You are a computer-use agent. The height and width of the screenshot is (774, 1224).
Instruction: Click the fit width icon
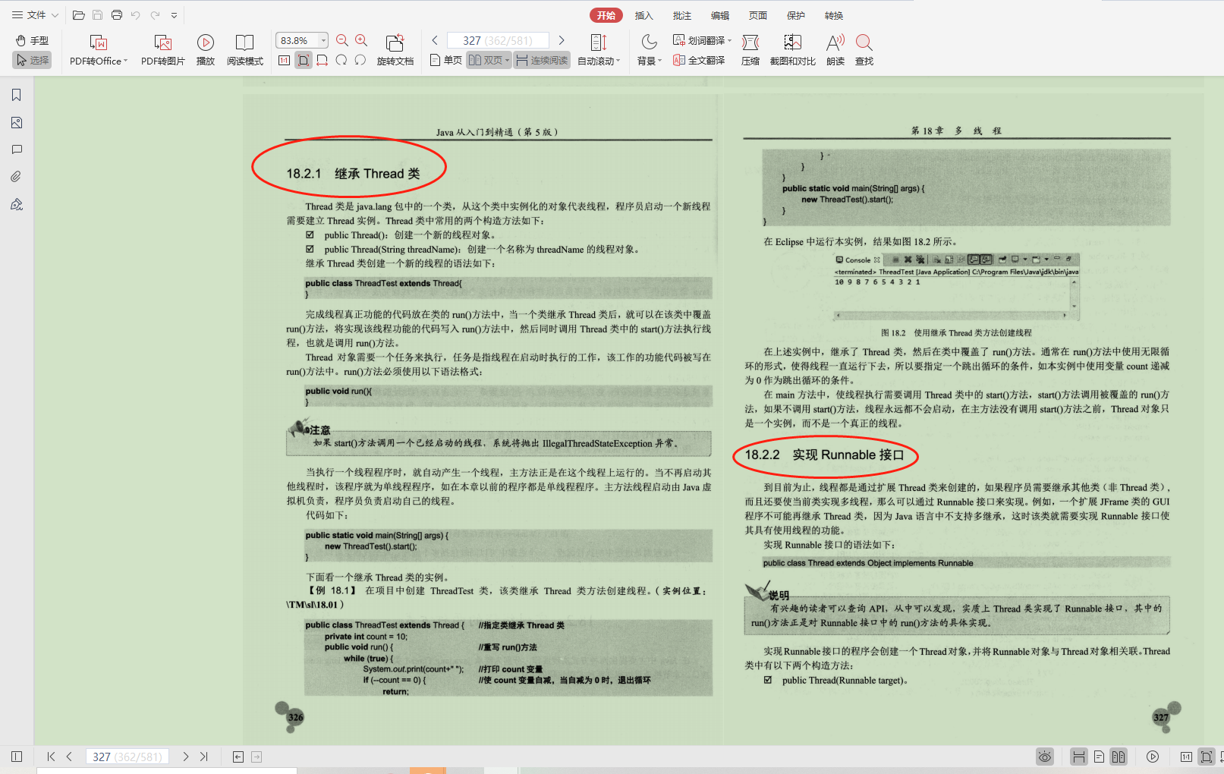(323, 60)
